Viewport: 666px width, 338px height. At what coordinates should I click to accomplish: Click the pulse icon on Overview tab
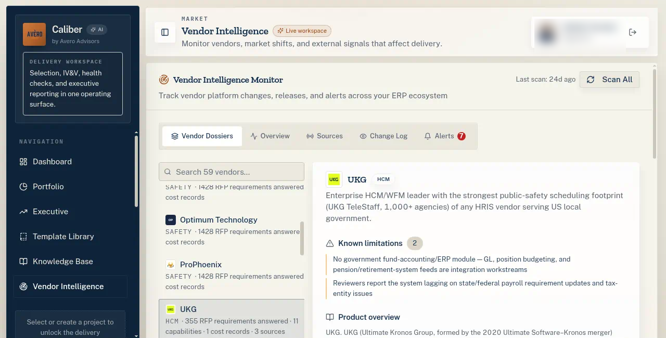point(254,136)
